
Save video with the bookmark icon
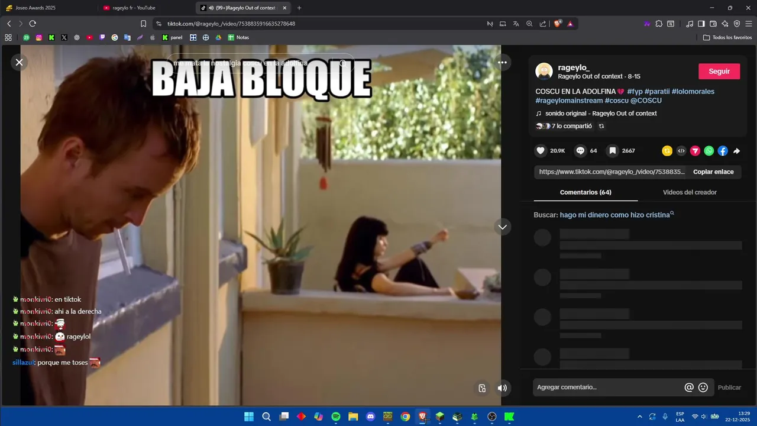[x=613, y=151]
